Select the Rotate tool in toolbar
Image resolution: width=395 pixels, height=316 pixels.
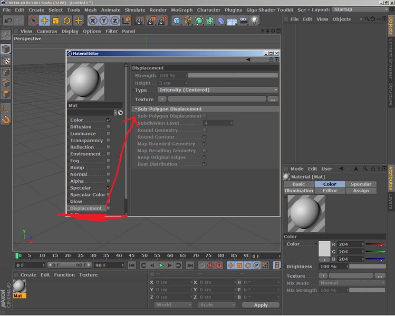pyautogui.click(x=66, y=21)
